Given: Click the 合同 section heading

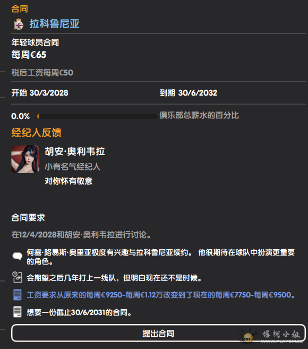Looking at the screenshot, I should click(20, 9).
